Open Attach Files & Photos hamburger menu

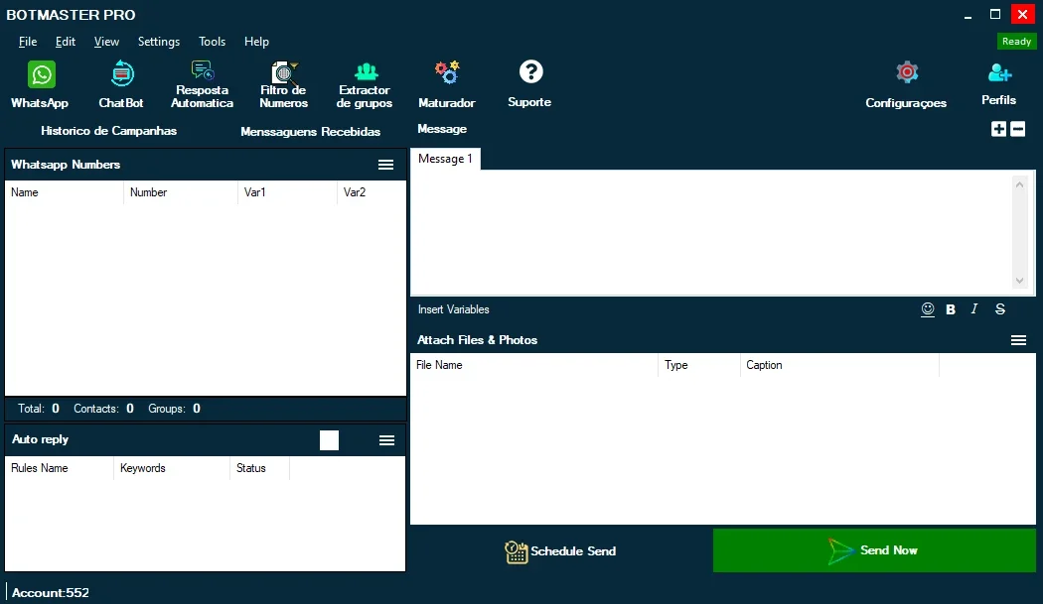coord(1018,340)
